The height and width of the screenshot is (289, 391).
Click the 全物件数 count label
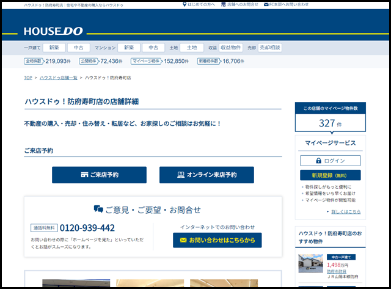(x=34, y=61)
